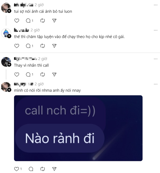160x173 pixels.
Task: Follow author of "mình có nói rồi" reply
Action: (9, 90)
